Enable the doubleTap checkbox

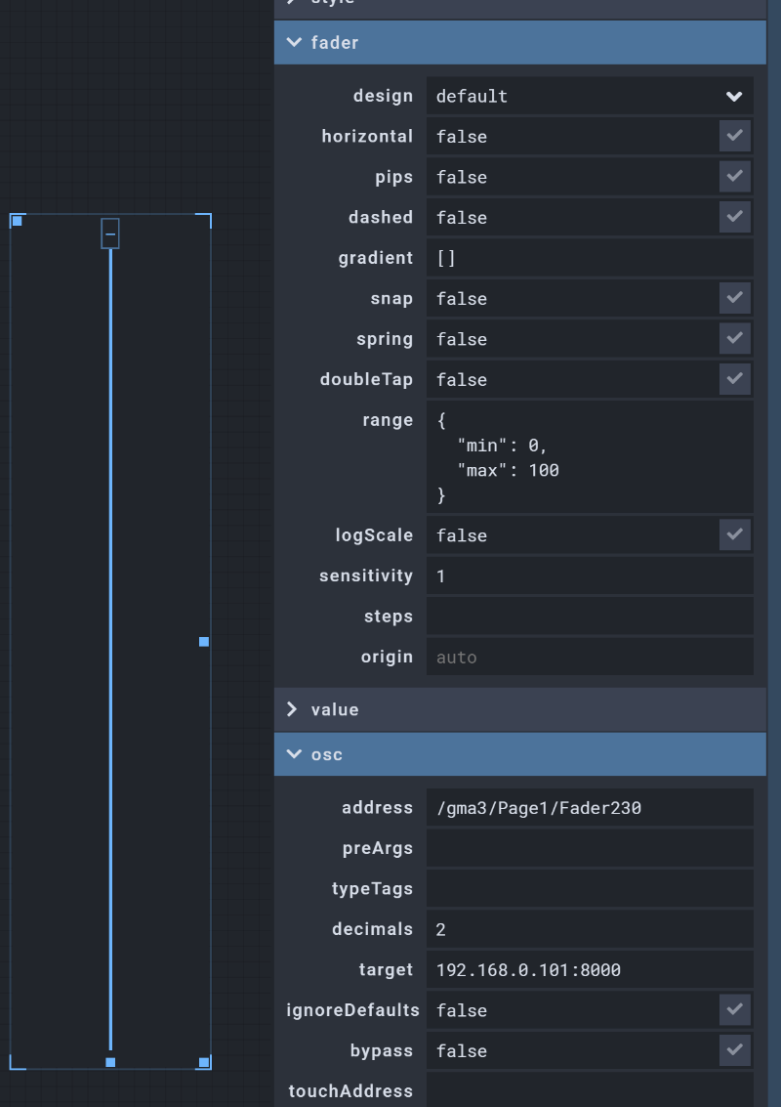(734, 379)
